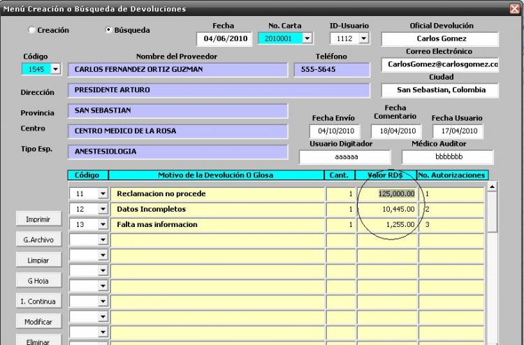This screenshot has height=345, width=524.
Task: Click the Motivo de la Devolución O Glosa header
Action: [216, 175]
